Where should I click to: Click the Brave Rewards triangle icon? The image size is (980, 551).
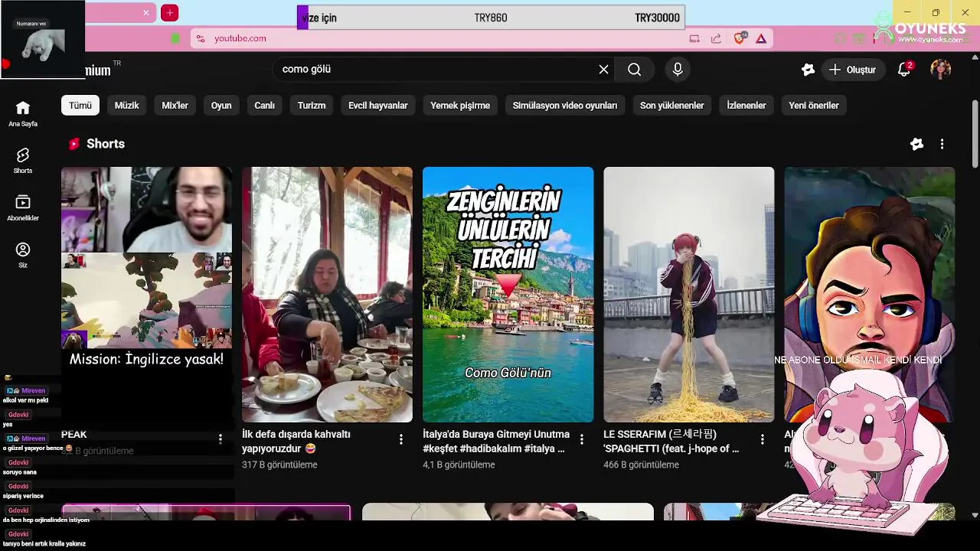(761, 38)
